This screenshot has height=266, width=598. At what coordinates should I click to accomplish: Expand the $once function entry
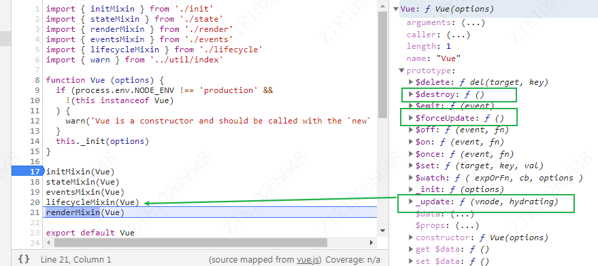click(x=411, y=154)
